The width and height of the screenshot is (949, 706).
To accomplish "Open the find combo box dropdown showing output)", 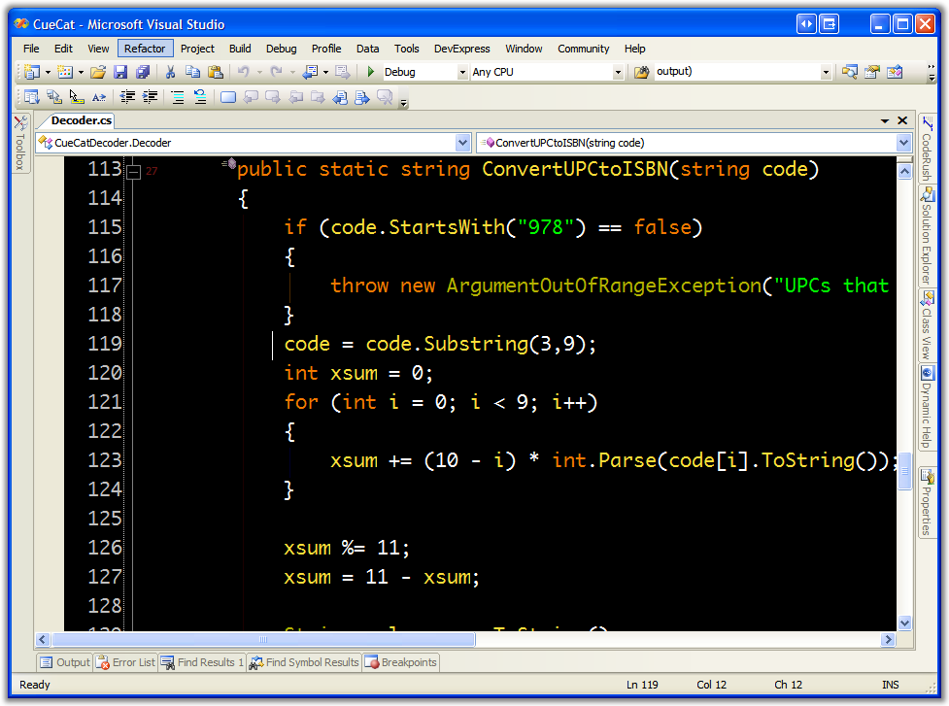I will click(826, 73).
